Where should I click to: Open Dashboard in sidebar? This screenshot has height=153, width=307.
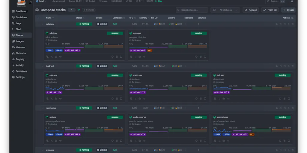pos(21,11)
